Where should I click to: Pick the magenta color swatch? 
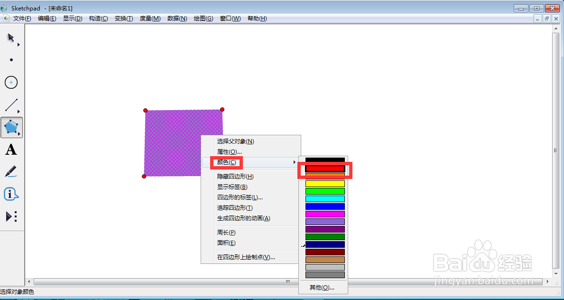(x=325, y=214)
